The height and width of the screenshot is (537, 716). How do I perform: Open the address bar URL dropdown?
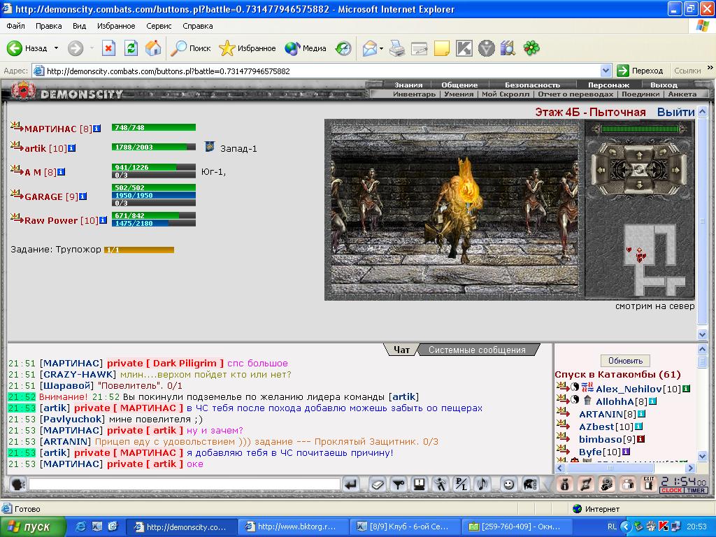tap(606, 71)
